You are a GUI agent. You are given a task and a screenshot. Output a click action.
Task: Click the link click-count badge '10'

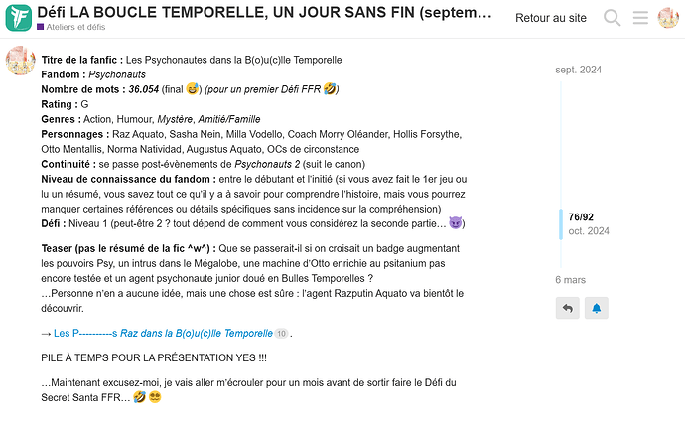click(x=281, y=334)
